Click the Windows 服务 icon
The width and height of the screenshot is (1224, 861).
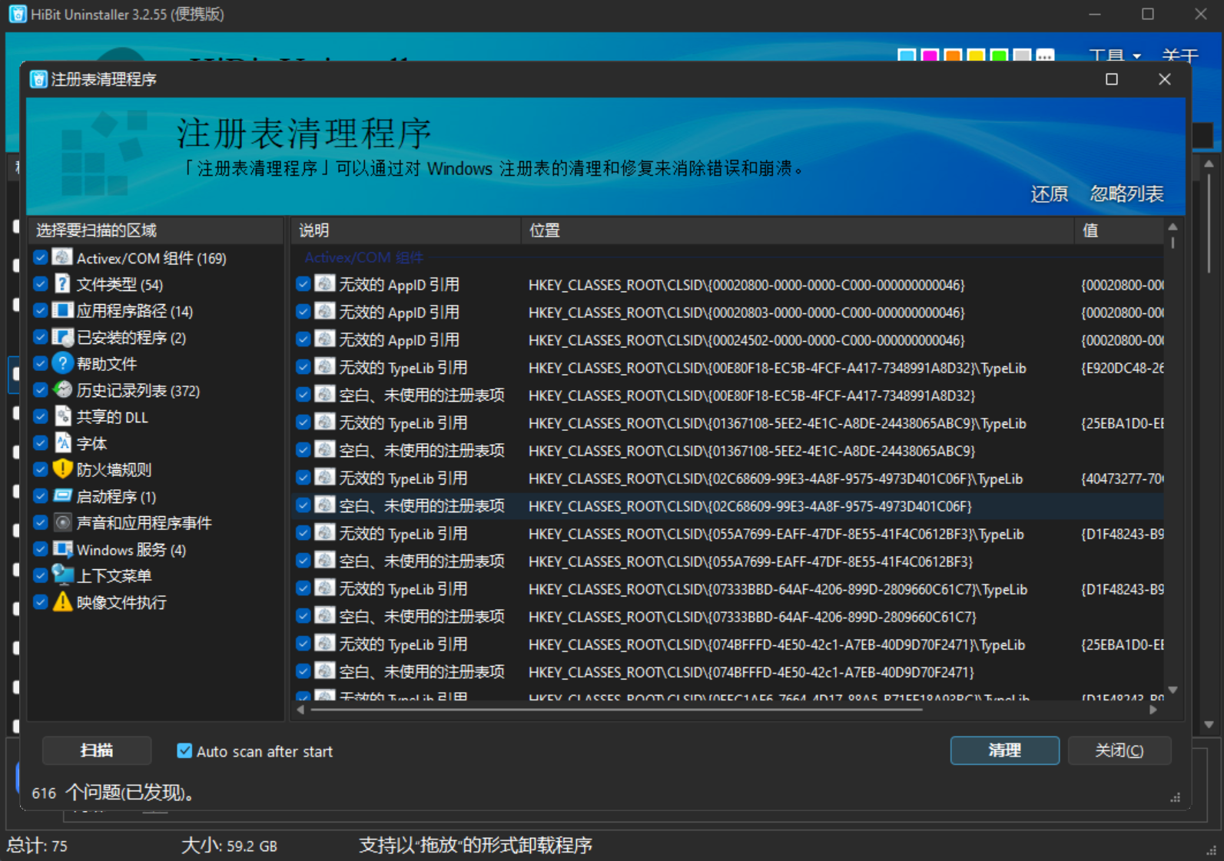point(63,549)
